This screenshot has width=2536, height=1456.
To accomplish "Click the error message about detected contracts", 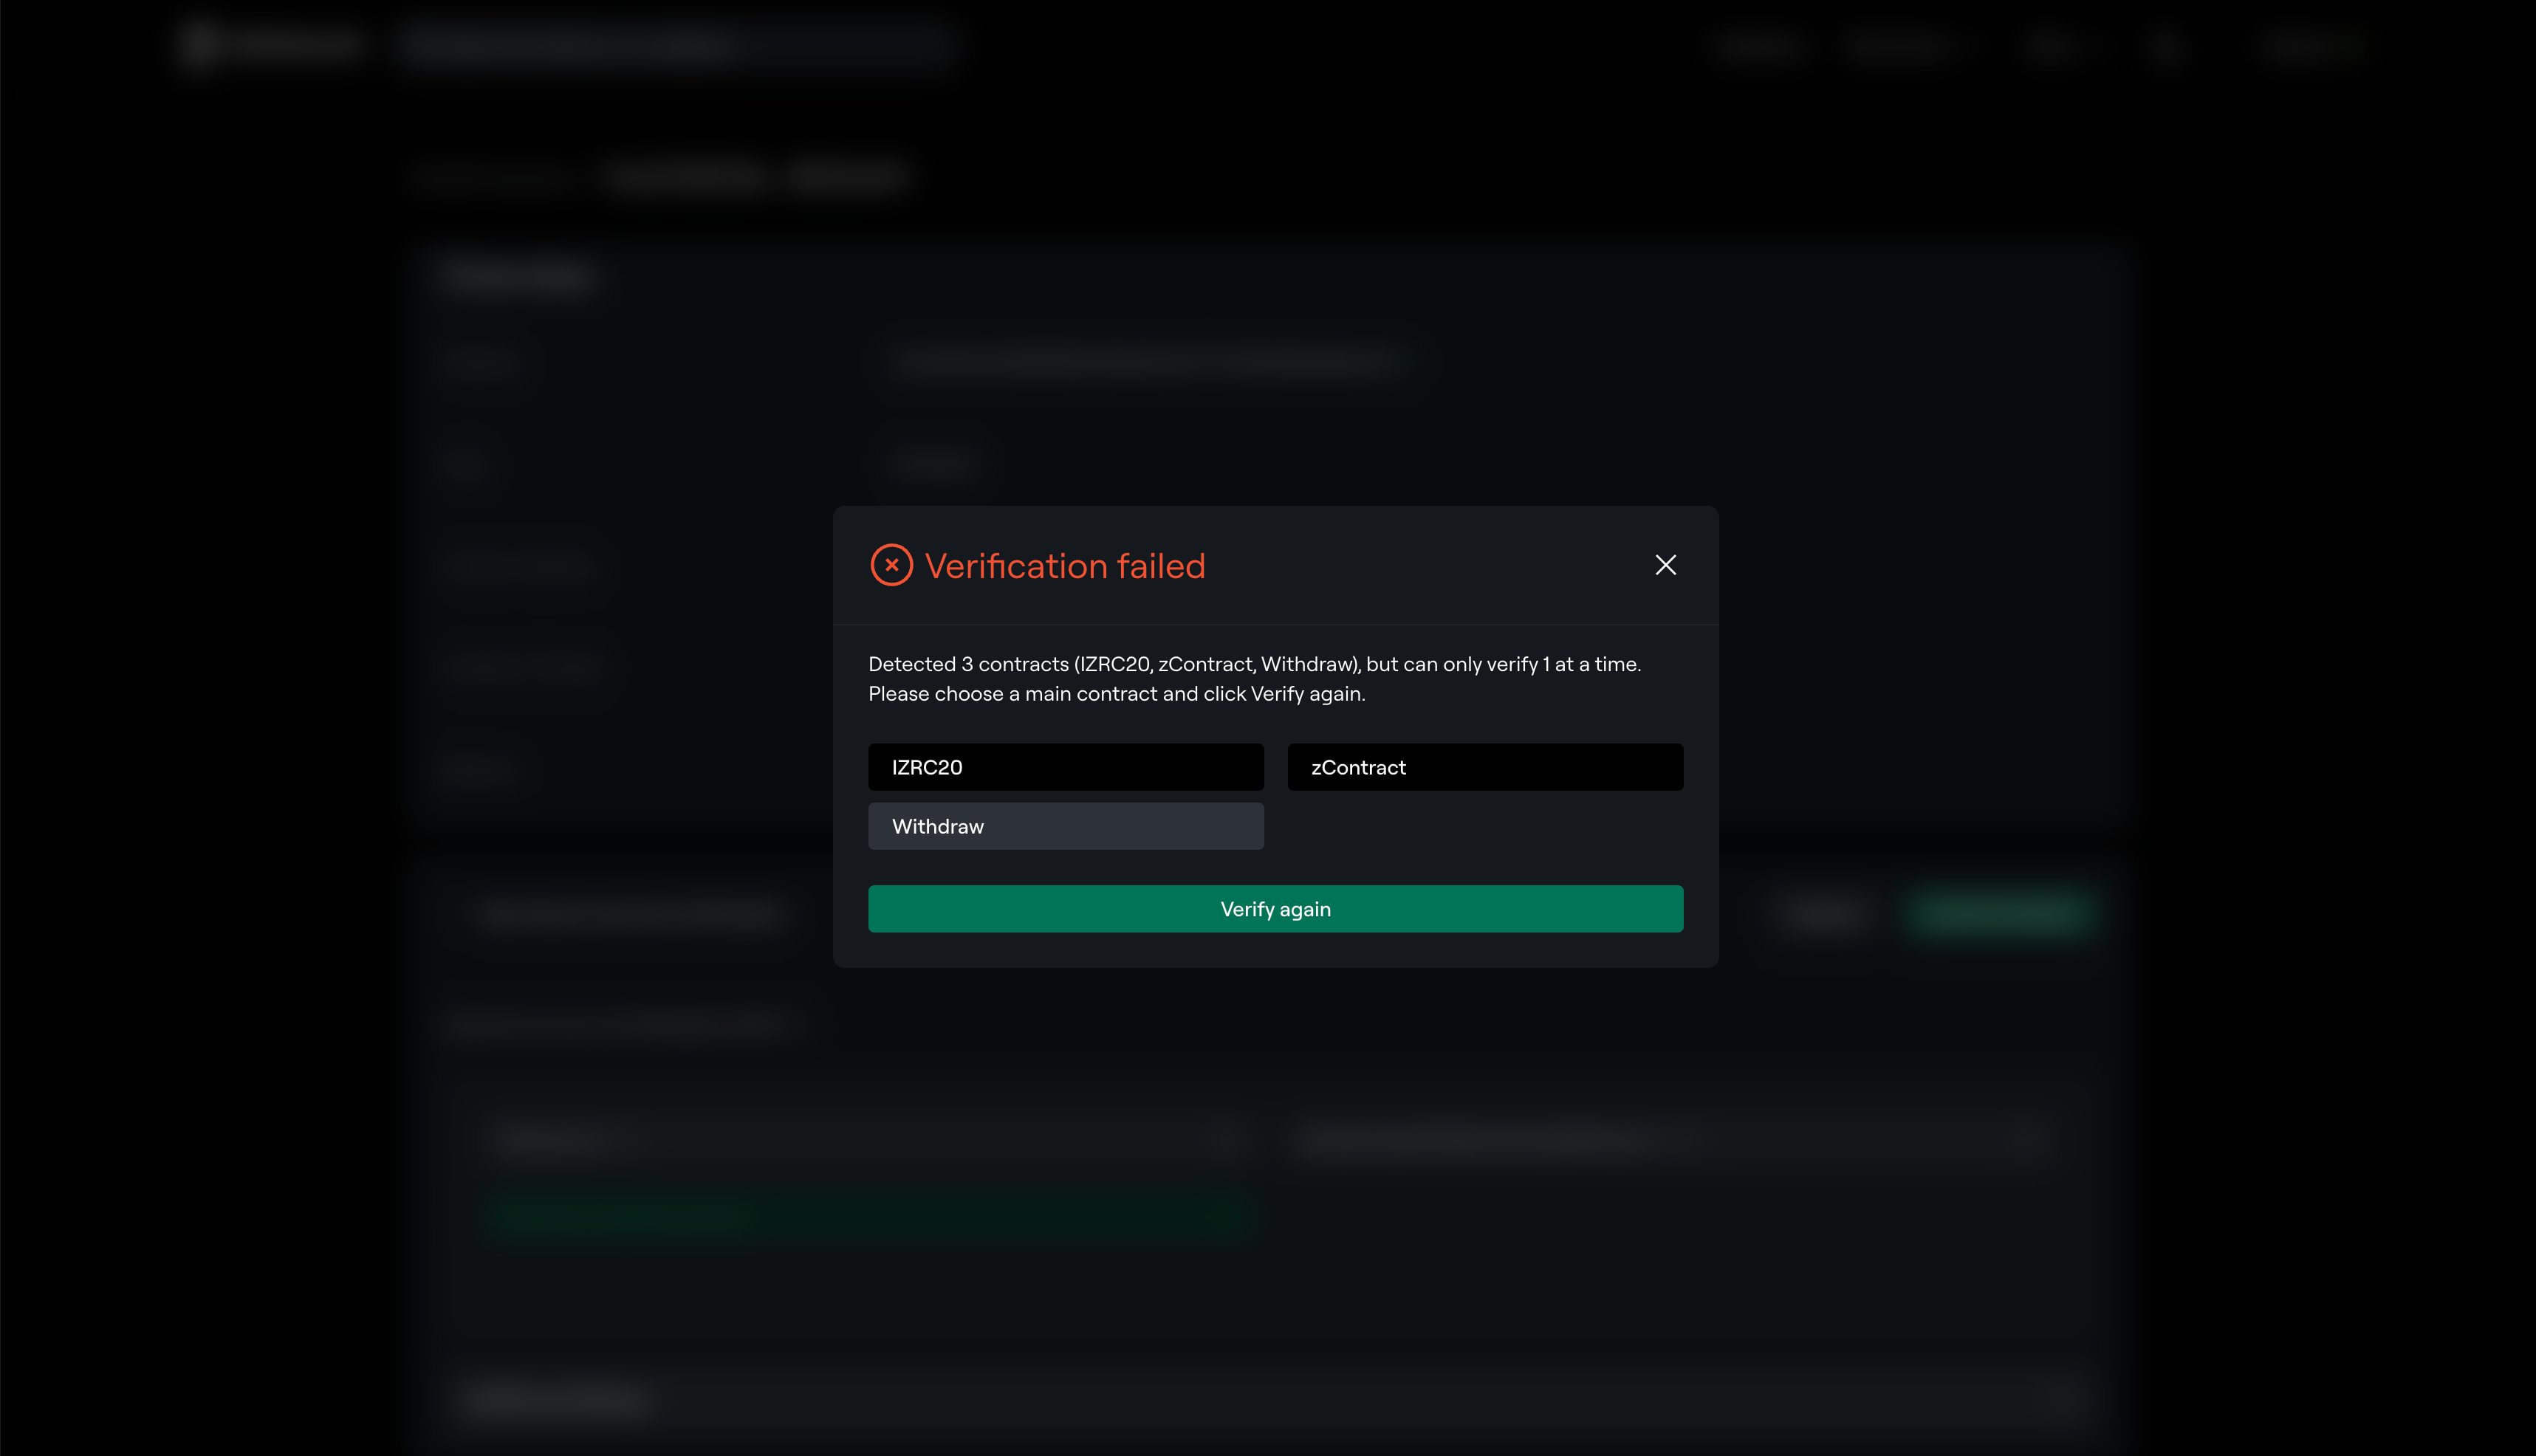I will pos(1254,664).
